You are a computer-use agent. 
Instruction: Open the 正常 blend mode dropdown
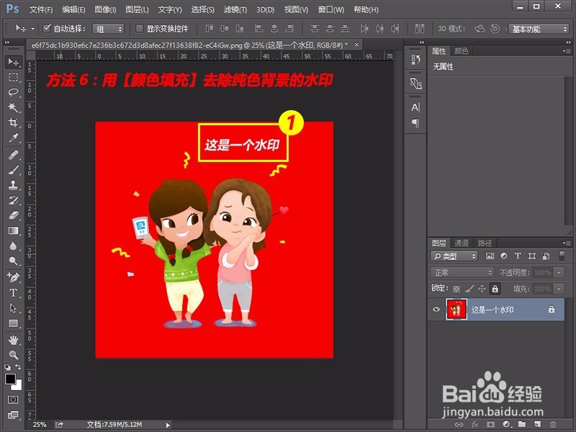tap(462, 273)
